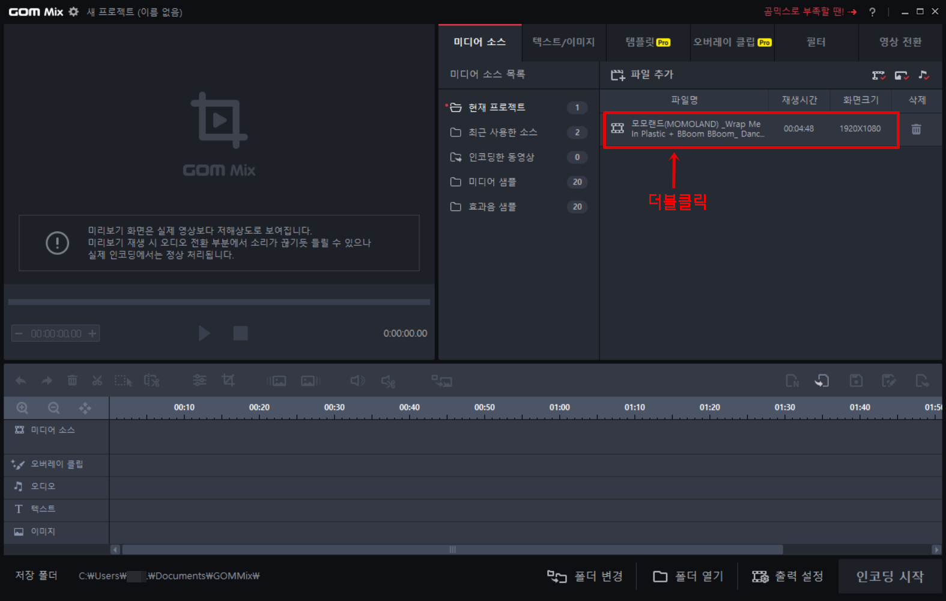
Task: Click the timeline scrollbar left arrow
Action: point(115,549)
